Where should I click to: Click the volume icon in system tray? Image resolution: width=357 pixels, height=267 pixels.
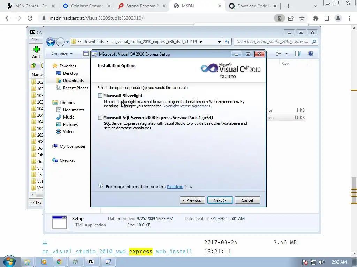322,262
